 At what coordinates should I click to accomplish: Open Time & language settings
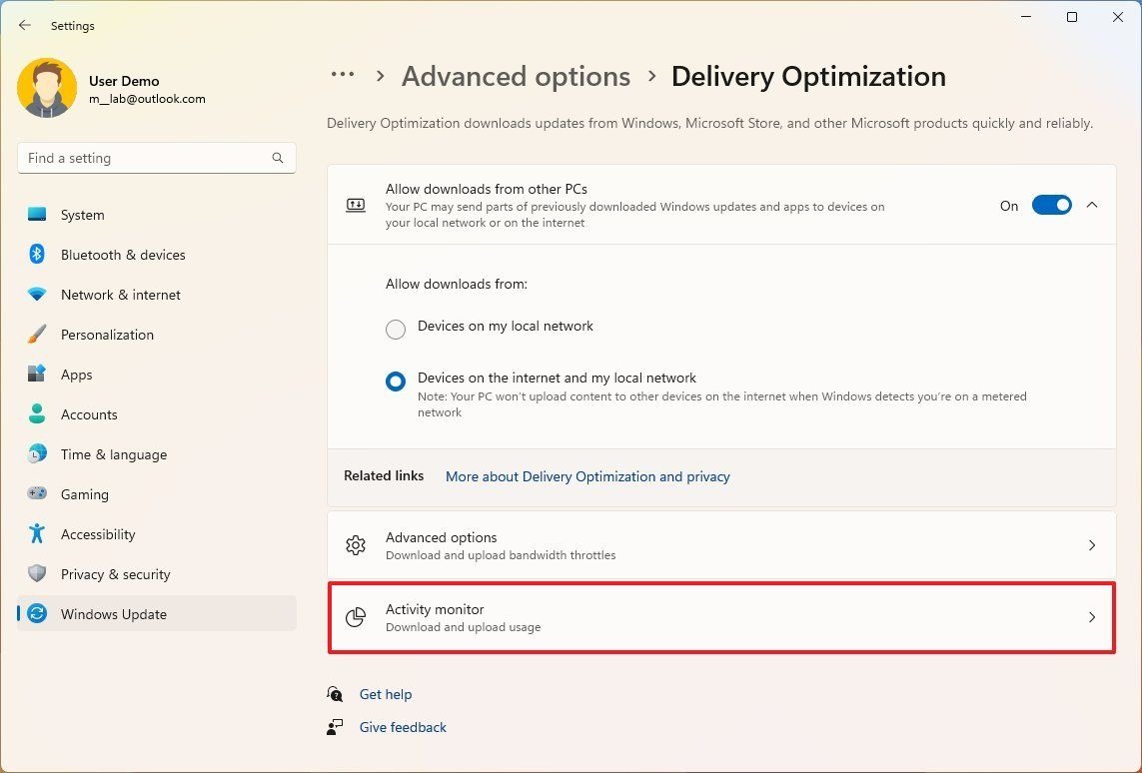pyautogui.click(x=157, y=455)
